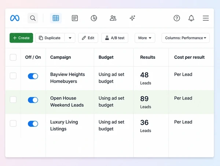The image size is (220, 166).
Task: Click the Results column header
Action: [148, 57]
